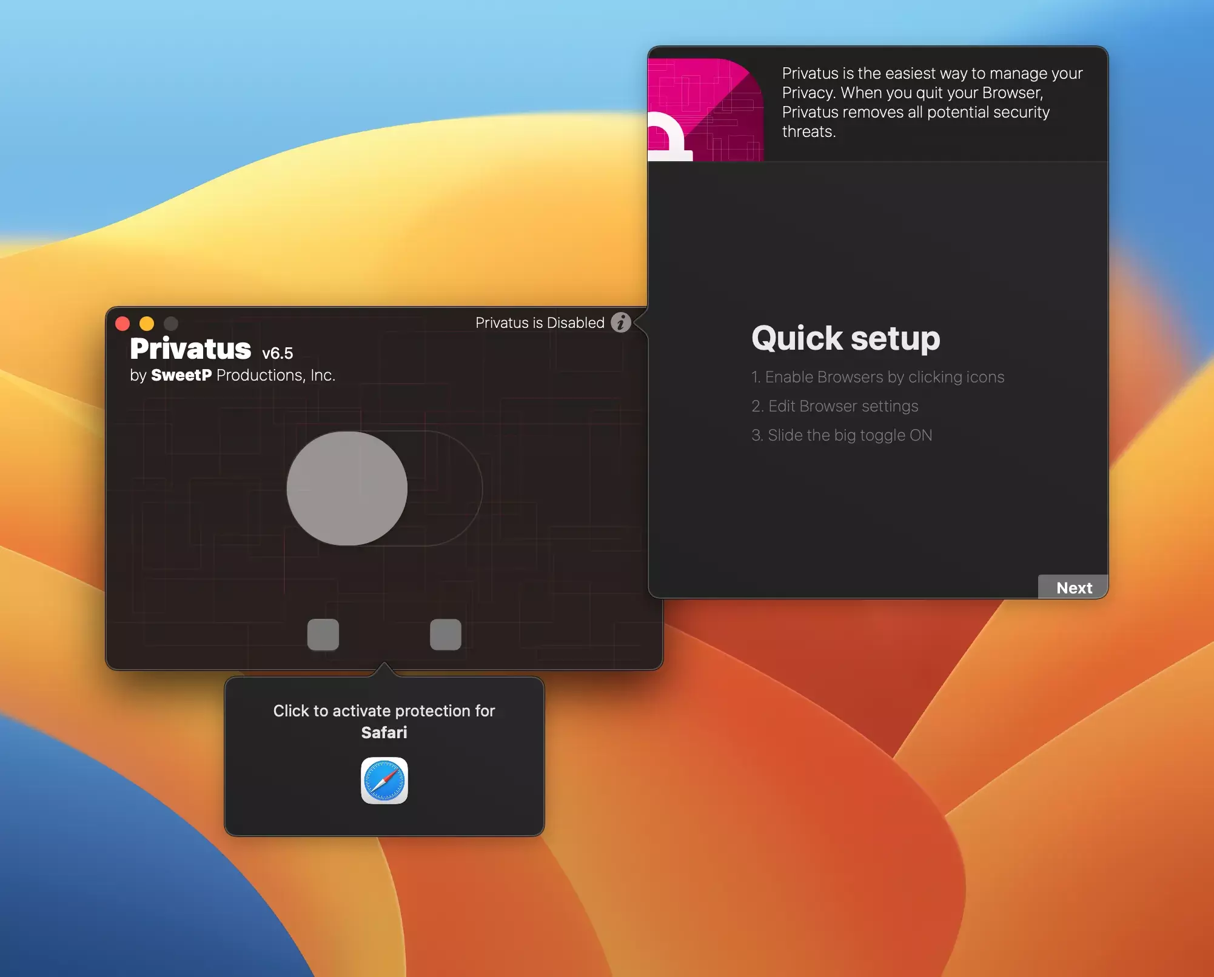This screenshot has height=977, width=1214.
Task: Select step 3 Slide the big toggle ON
Action: (x=841, y=435)
